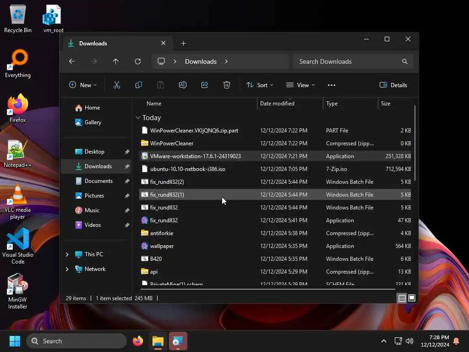
Task: Open the New dropdown menu
Action: (83, 85)
